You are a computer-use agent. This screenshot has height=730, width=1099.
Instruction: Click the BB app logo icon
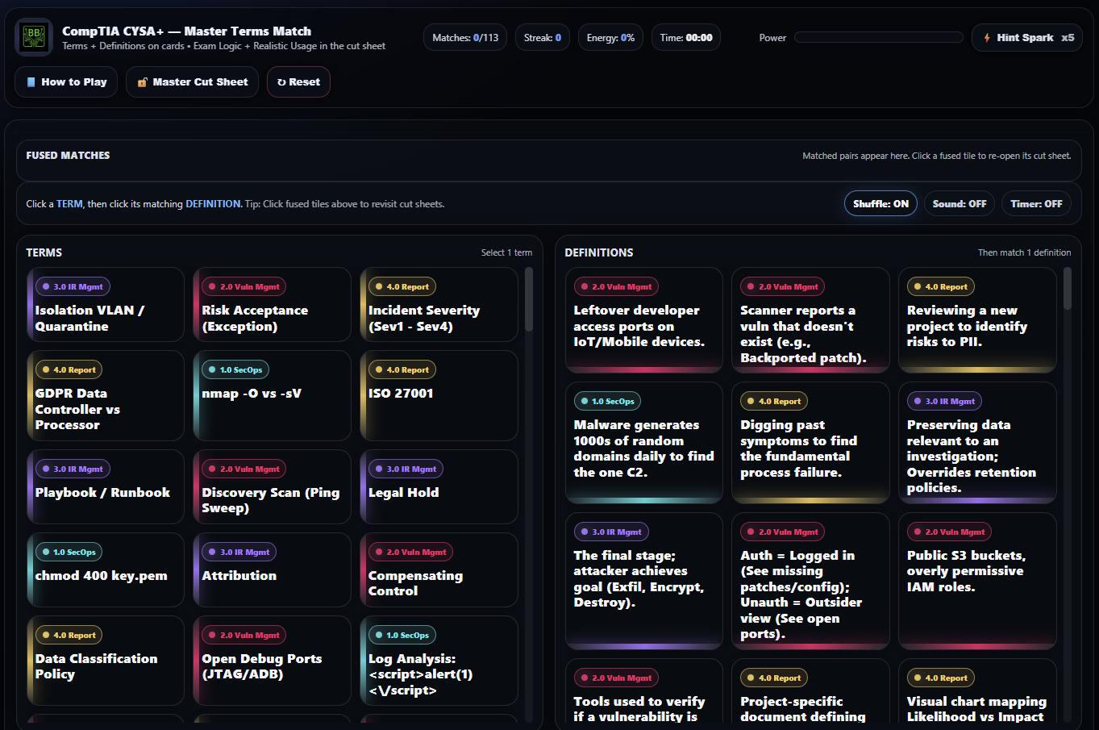coord(34,37)
